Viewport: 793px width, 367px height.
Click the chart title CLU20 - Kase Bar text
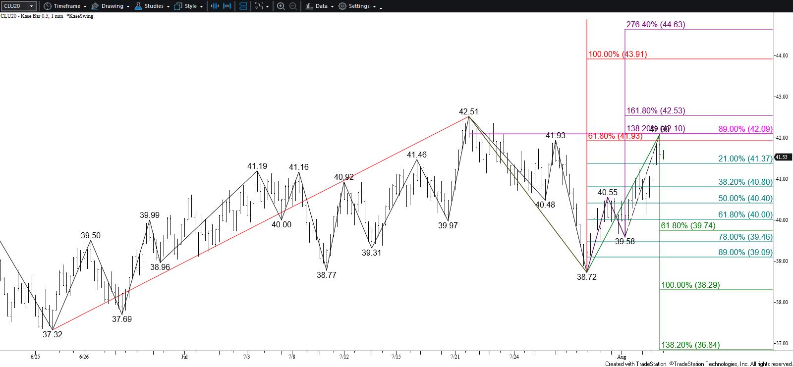pyautogui.click(x=32, y=16)
